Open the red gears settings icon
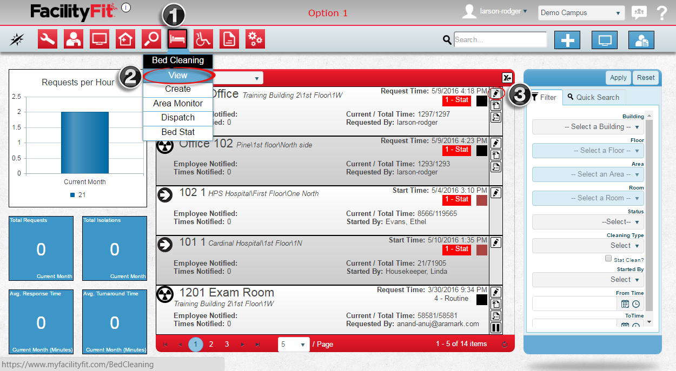Screen dimensions: 676x371 255,39
